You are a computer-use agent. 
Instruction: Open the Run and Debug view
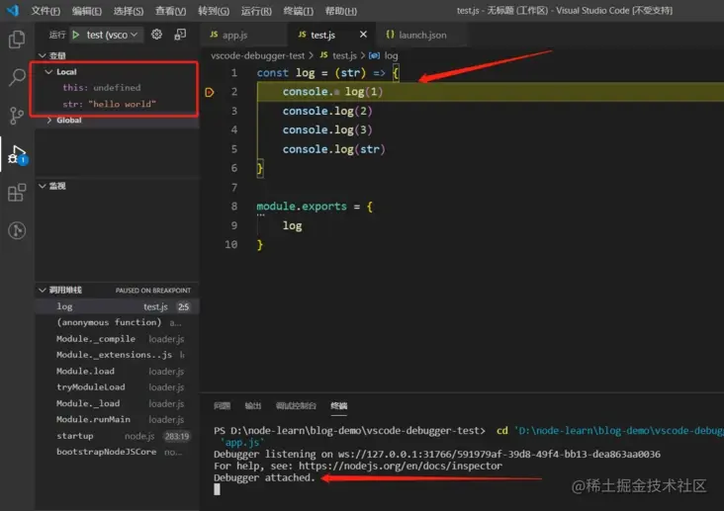pyautogui.click(x=18, y=154)
